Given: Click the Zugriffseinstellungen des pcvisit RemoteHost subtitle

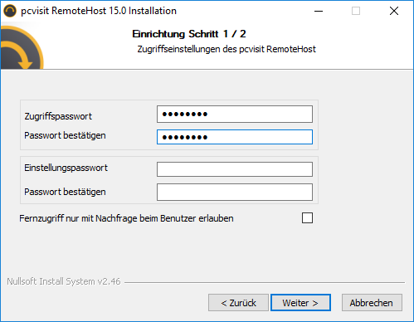Looking at the screenshot, I should pyautogui.click(x=226, y=49).
